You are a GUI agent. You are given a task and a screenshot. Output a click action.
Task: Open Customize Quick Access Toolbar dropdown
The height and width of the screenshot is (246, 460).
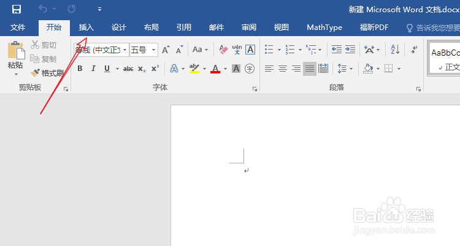(100, 9)
